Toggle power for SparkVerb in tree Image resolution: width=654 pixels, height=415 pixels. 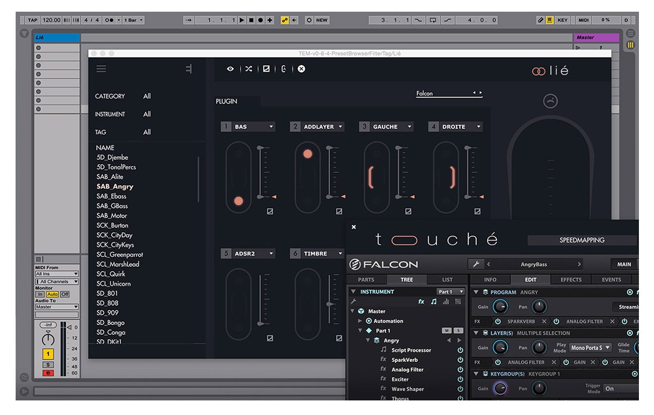pos(460,360)
